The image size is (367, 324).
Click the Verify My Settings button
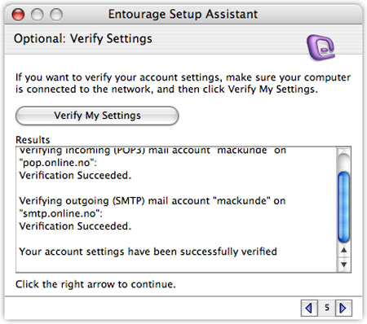tap(97, 116)
